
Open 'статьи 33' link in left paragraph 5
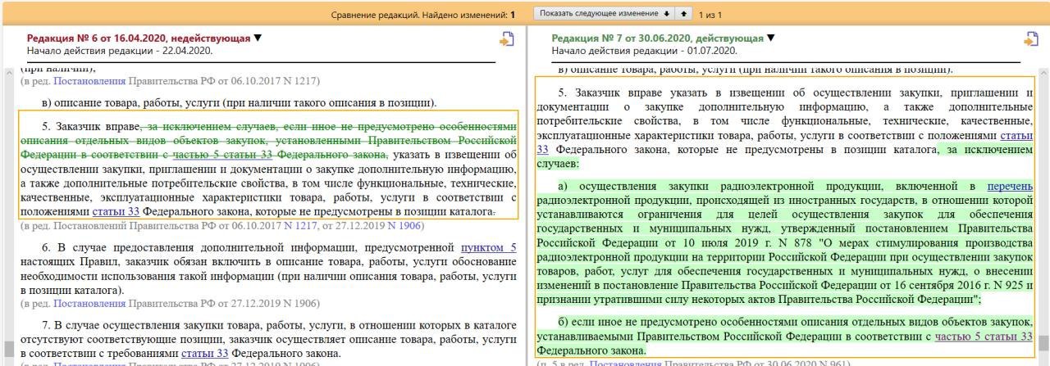pyautogui.click(x=114, y=211)
